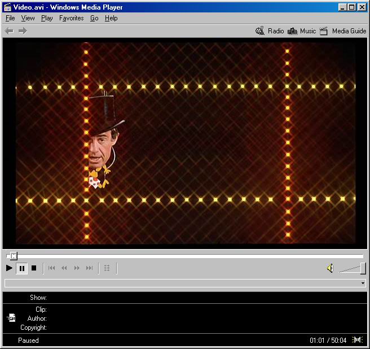Click the Preview playlist icon
Image resolution: width=370 pixels, height=349 pixels.
pyautogui.click(x=107, y=268)
